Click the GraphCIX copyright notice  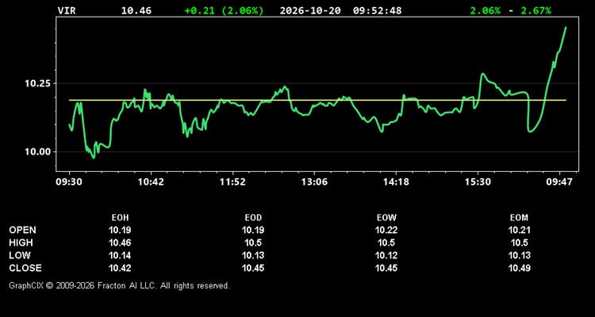point(119,285)
